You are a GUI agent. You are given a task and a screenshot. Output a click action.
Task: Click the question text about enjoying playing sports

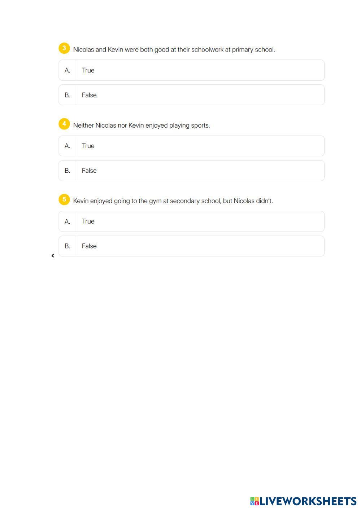pyautogui.click(x=142, y=126)
